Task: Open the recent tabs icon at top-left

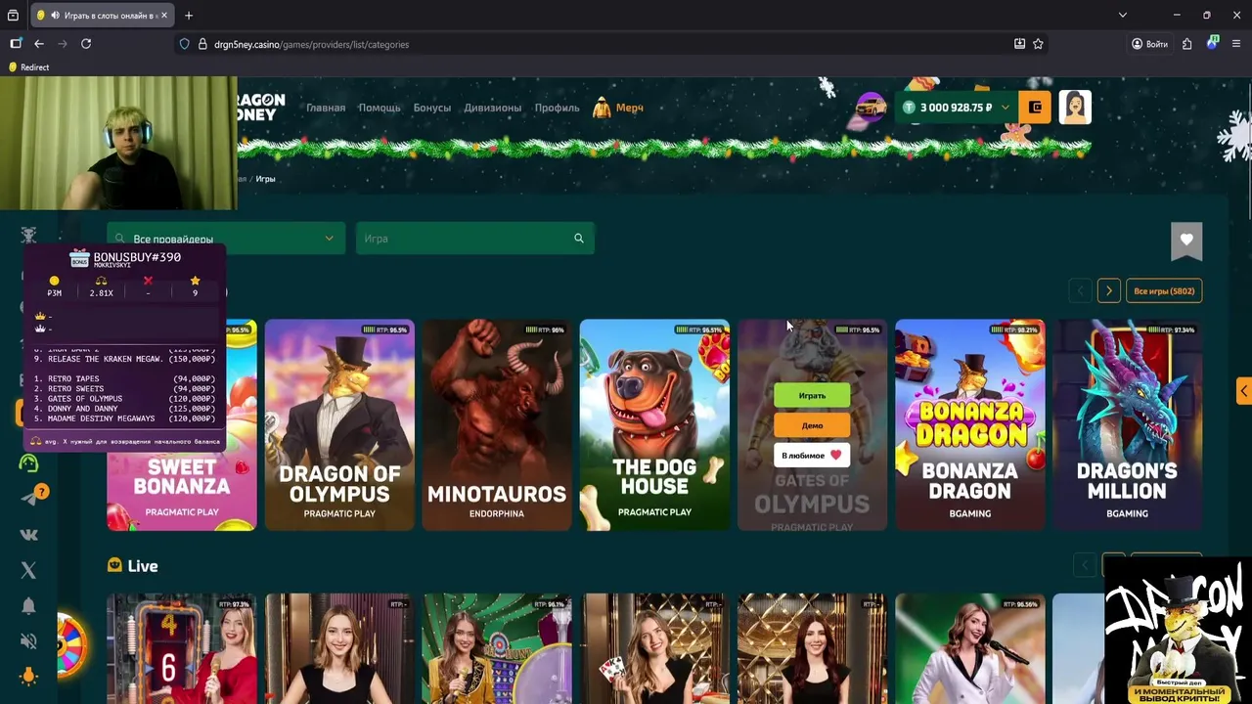Action: point(13,16)
